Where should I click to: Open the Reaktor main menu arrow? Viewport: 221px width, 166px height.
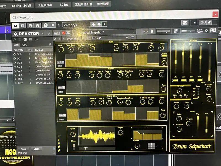click(43, 33)
